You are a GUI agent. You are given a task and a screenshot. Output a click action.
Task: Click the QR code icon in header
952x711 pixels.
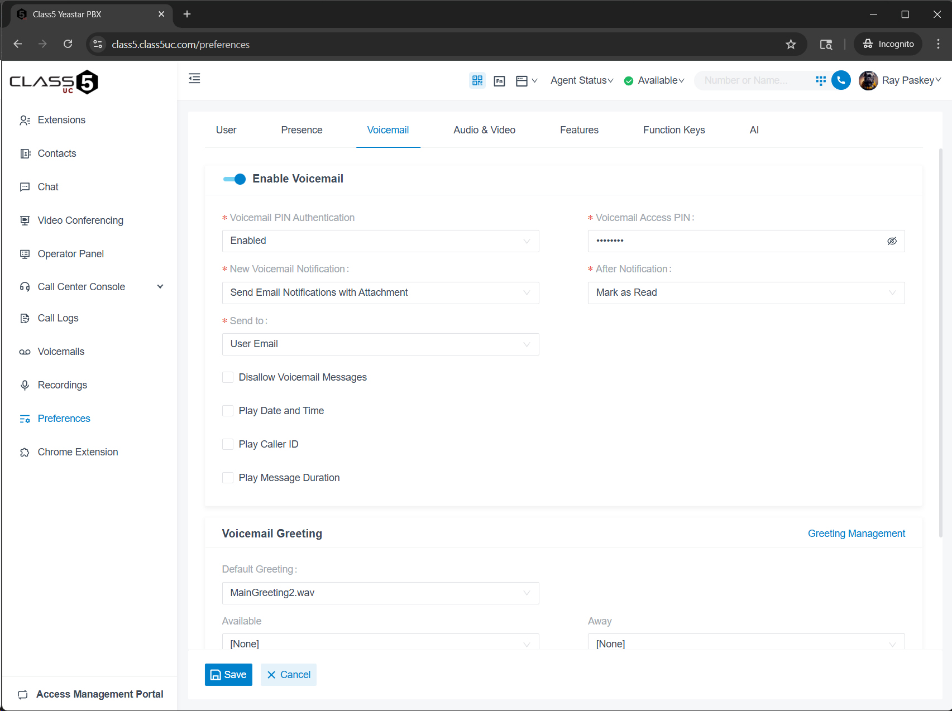[x=477, y=80]
